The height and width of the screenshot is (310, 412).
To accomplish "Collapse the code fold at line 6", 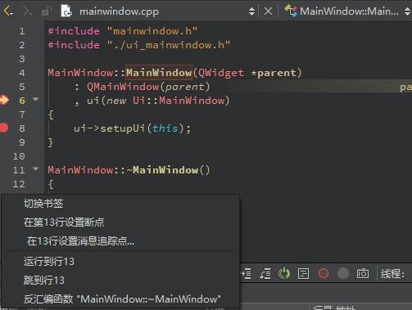I will 35,99.
